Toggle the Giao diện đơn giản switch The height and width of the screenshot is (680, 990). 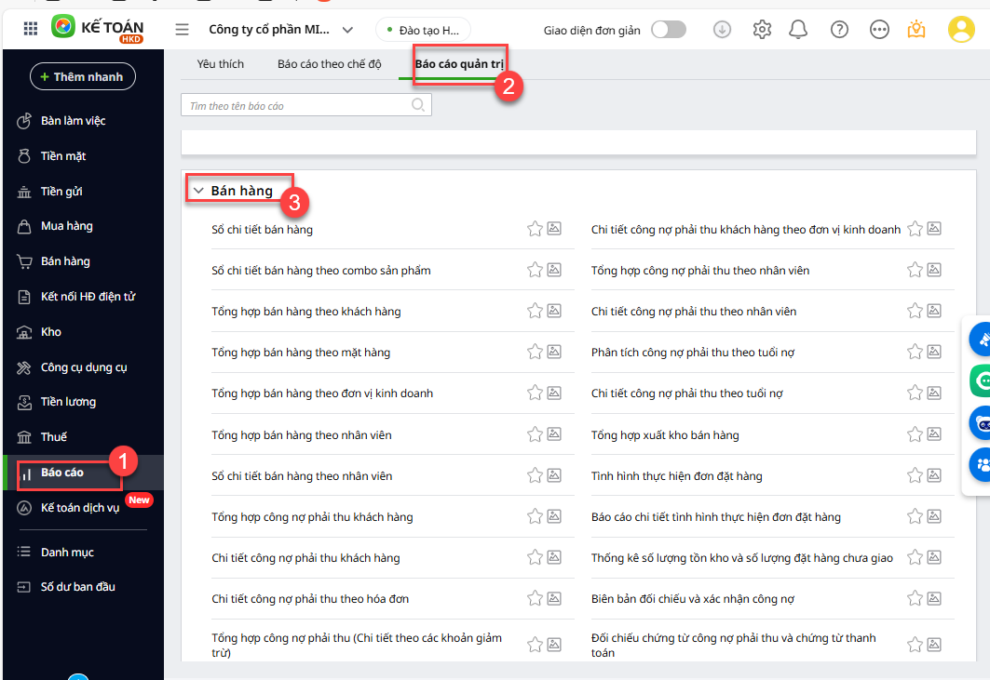[x=668, y=30]
